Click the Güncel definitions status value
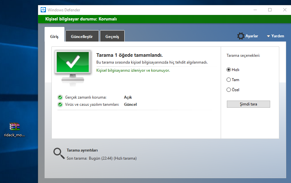Image resolution: width=291 pixels, height=183 pixels. point(130,104)
